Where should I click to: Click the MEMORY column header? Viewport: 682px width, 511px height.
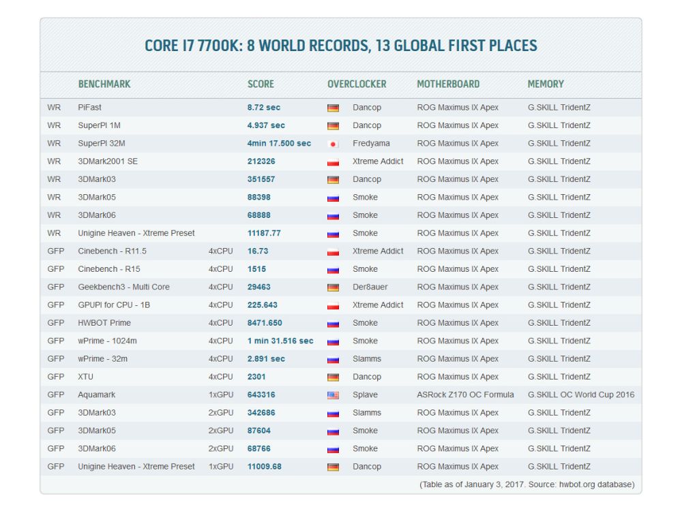coord(546,84)
